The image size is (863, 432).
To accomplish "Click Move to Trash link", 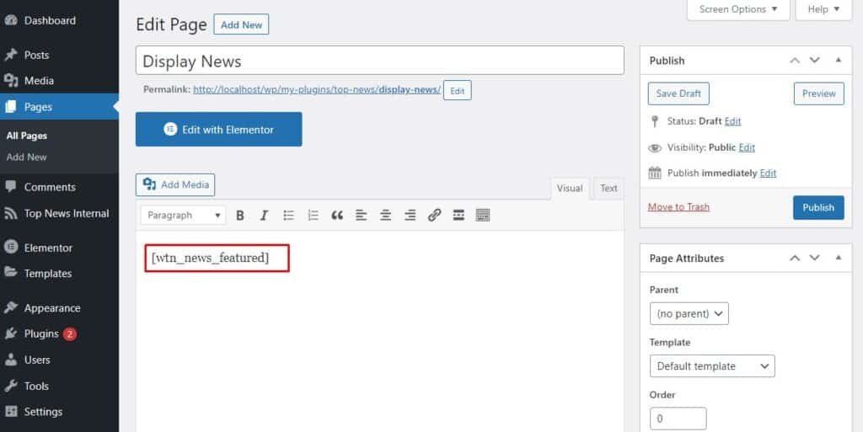I will (x=678, y=206).
